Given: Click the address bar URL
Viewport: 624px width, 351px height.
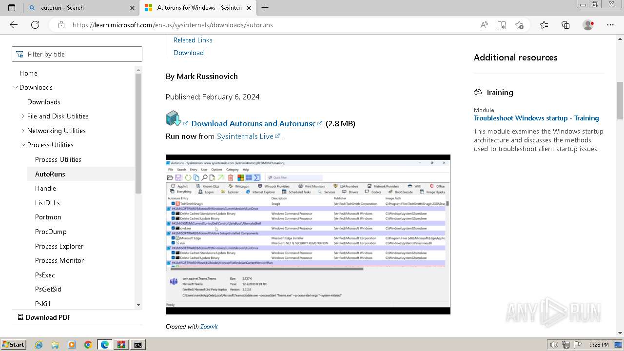Looking at the screenshot, I should click(173, 25).
